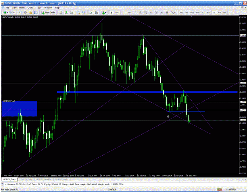The height and width of the screenshot is (192, 248).
Task: Open the Window menu
Action: [x=48, y=8]
